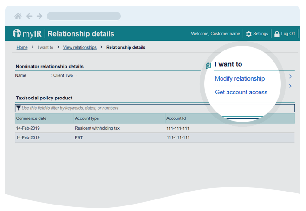Screen dimensions: 306x211
Task: Expand the Get account access chevron arrow
Action: [290, 86]
